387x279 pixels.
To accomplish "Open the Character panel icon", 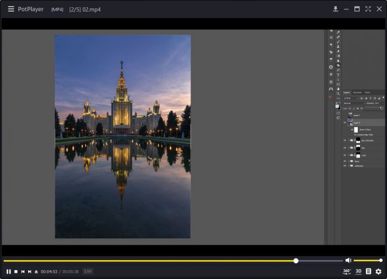I will (331, 37).
